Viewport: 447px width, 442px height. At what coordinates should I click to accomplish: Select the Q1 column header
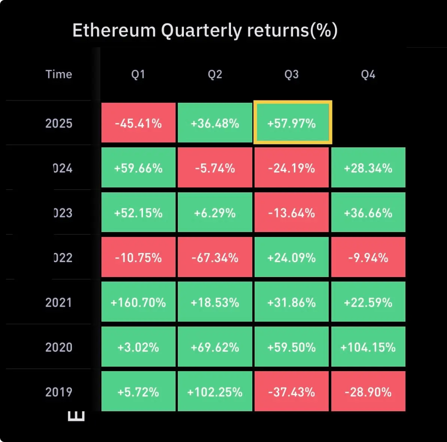[x=138, y=75]
